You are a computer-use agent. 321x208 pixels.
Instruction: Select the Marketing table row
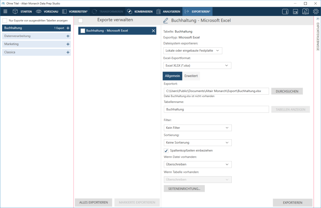click(x=37, y=44)
